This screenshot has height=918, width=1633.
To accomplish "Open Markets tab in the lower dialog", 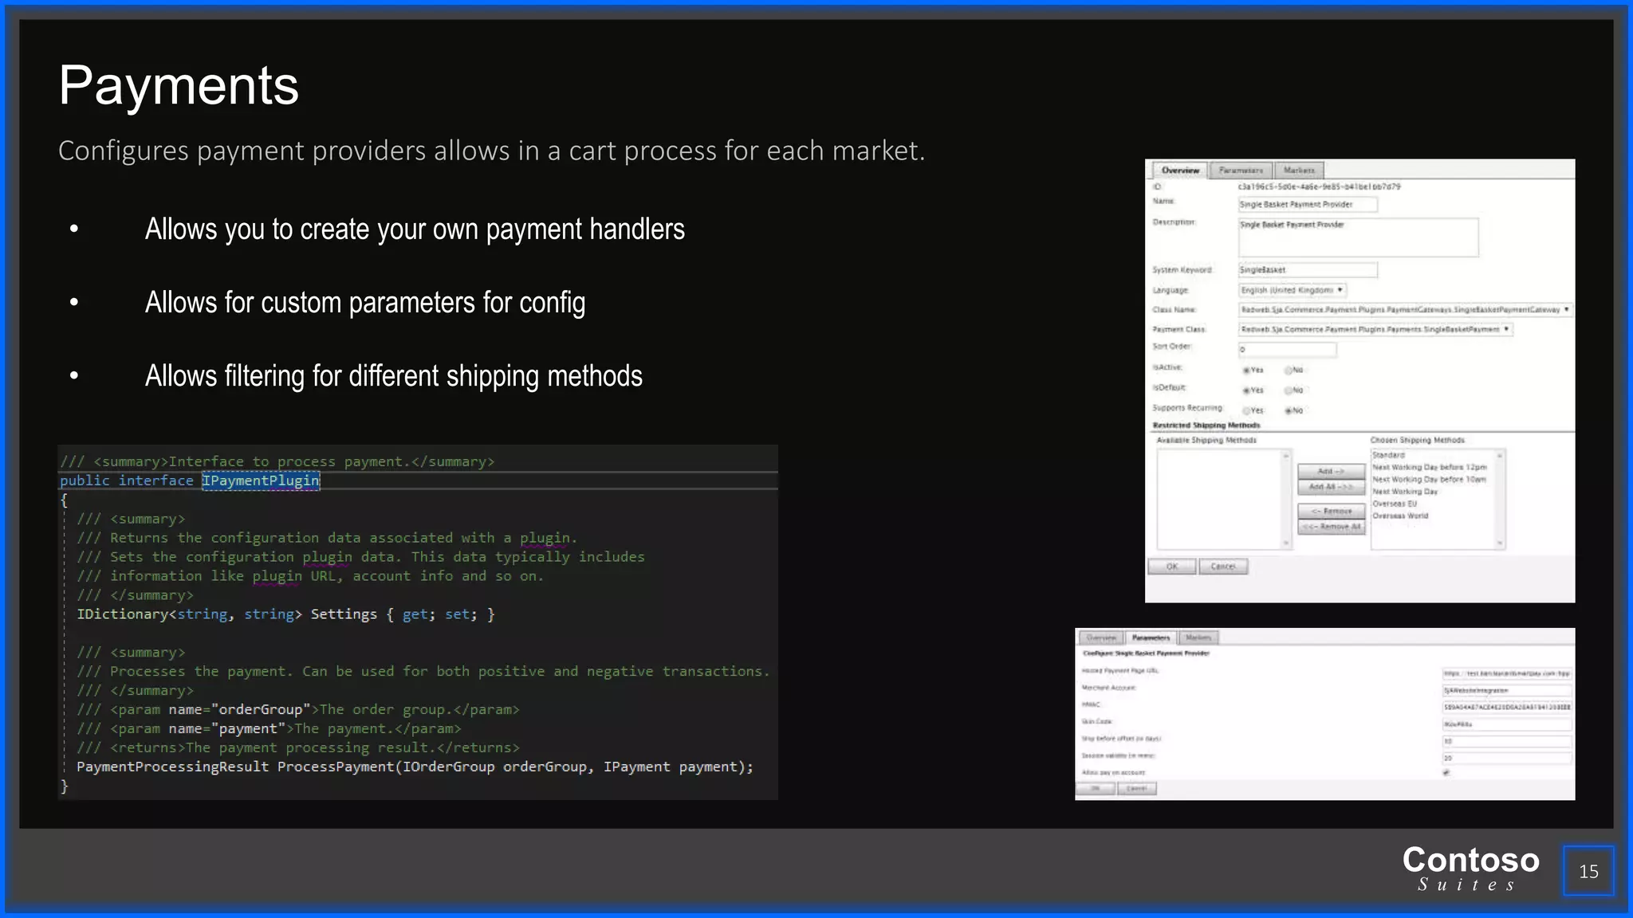I will click(1198, 637).
